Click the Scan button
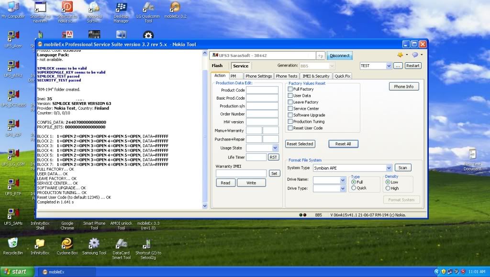 click(x=403, y=168)
